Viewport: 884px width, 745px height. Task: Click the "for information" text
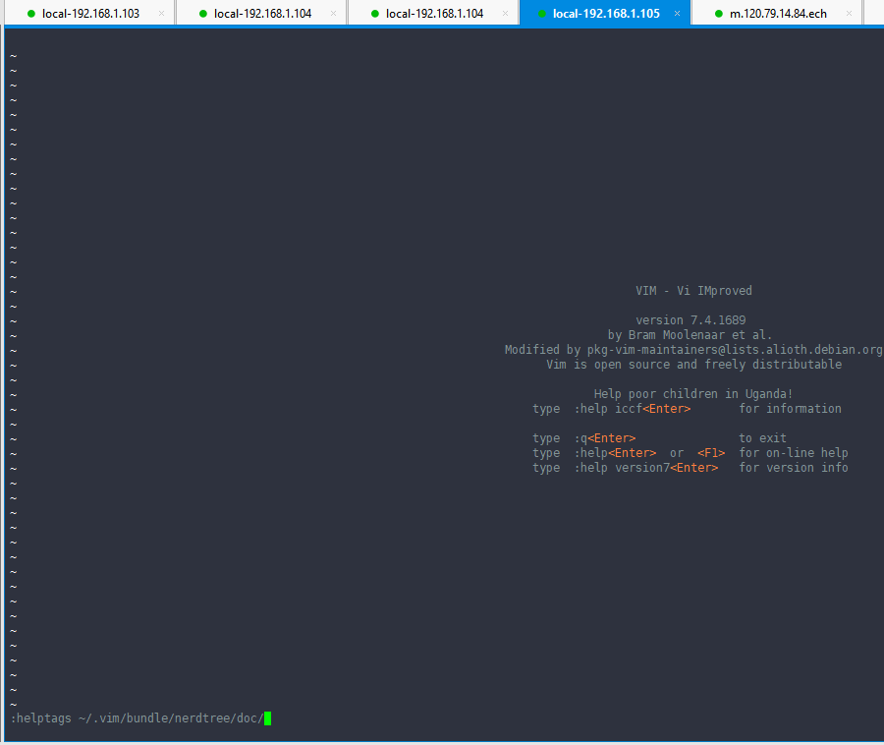pos(790,408)
